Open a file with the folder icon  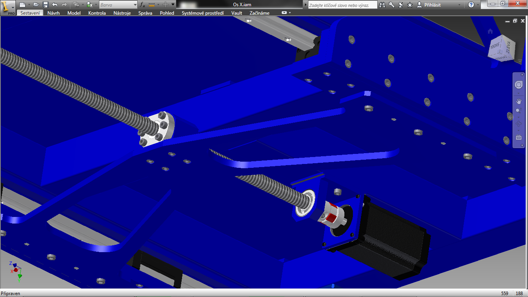tap(36, 5)
